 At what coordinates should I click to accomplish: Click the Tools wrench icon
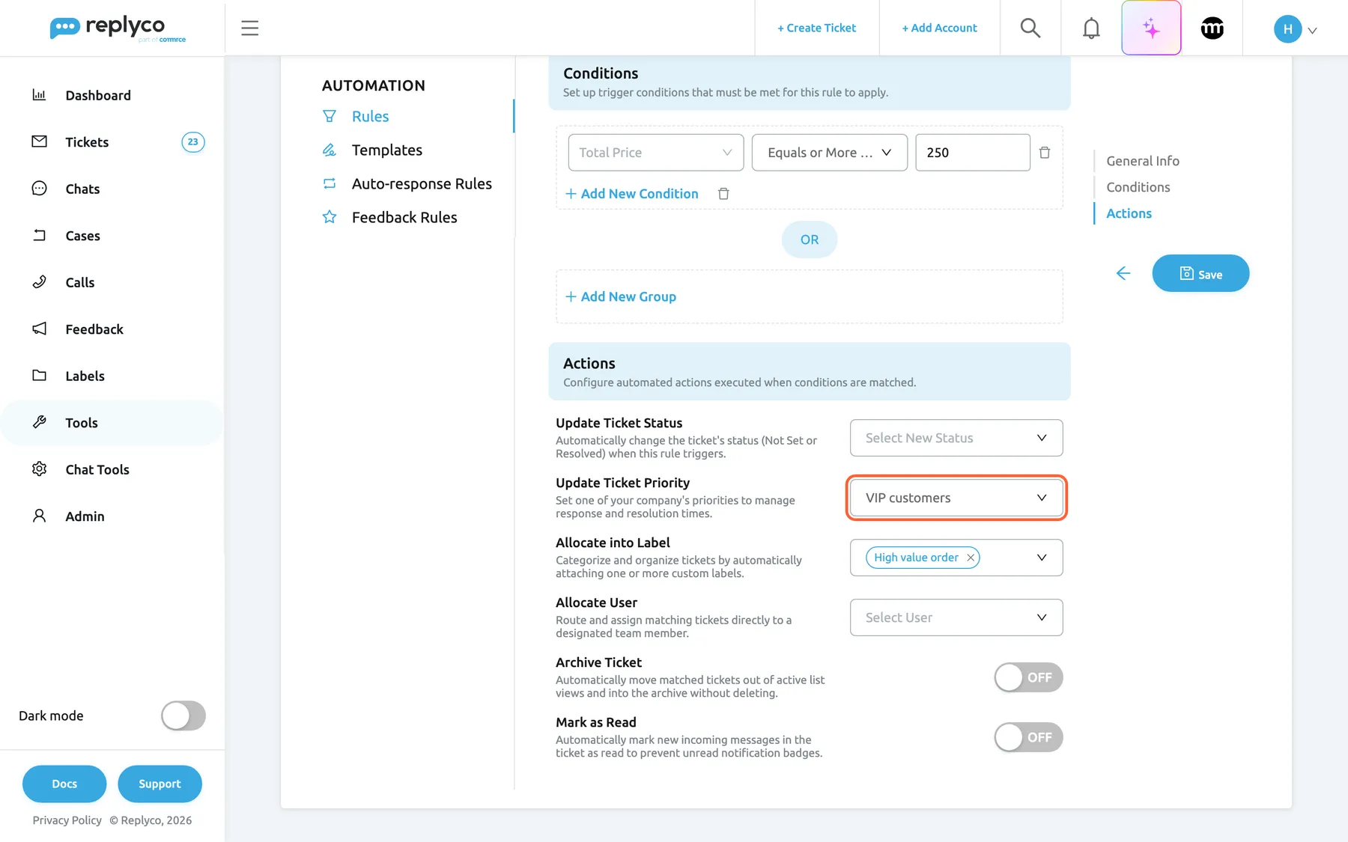[x=39, y=422]
